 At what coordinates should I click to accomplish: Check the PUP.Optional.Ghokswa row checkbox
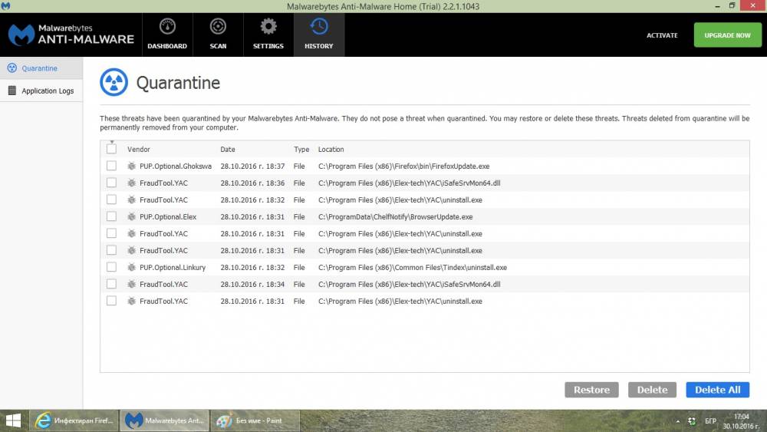pos(111,166)
